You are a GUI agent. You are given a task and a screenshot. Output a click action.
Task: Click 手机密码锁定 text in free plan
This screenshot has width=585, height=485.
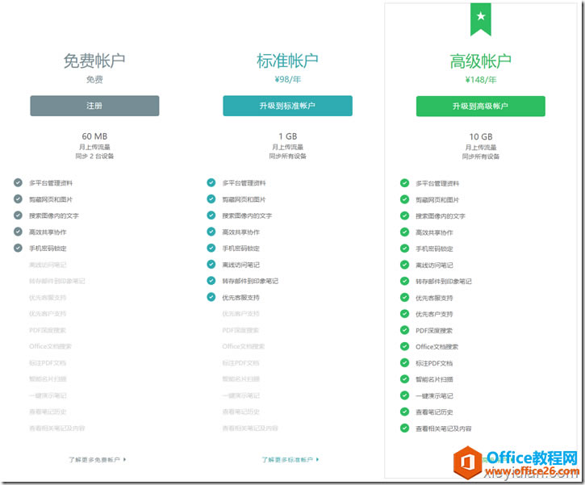tap(48, 249)
